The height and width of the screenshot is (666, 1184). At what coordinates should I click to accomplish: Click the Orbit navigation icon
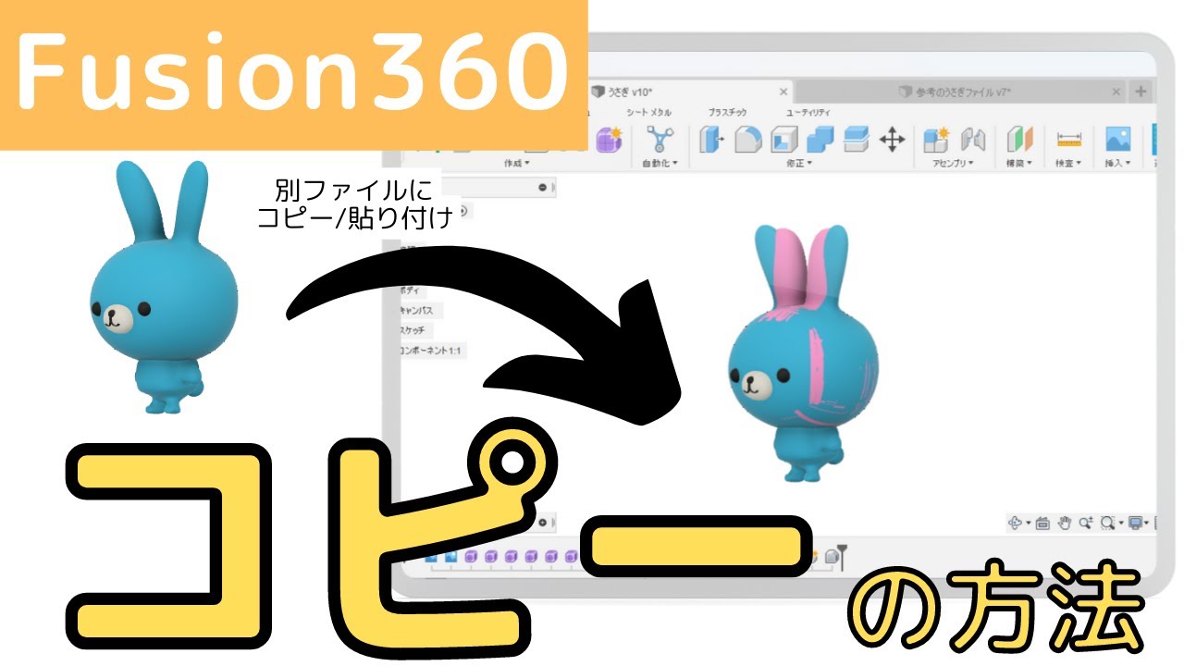(x=1015, y=524)
